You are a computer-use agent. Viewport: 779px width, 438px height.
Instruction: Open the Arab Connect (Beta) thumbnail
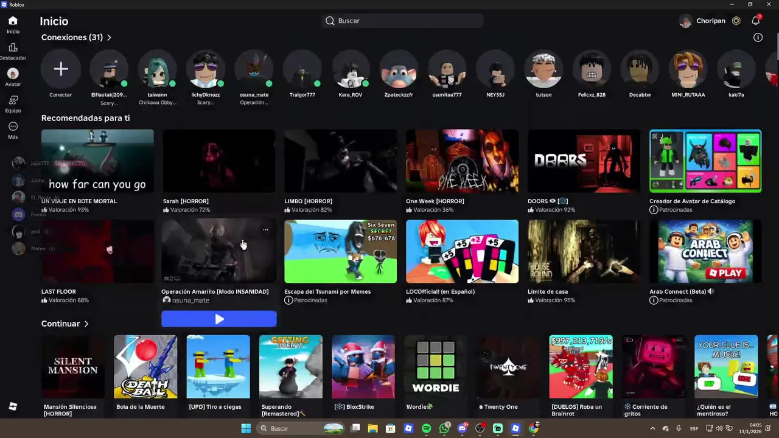coord(705,251)
